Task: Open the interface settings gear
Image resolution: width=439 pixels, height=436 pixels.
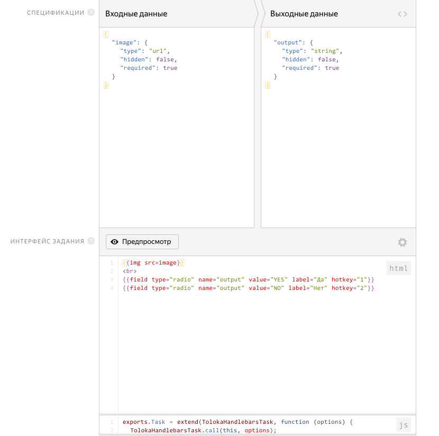Action: 403,242
